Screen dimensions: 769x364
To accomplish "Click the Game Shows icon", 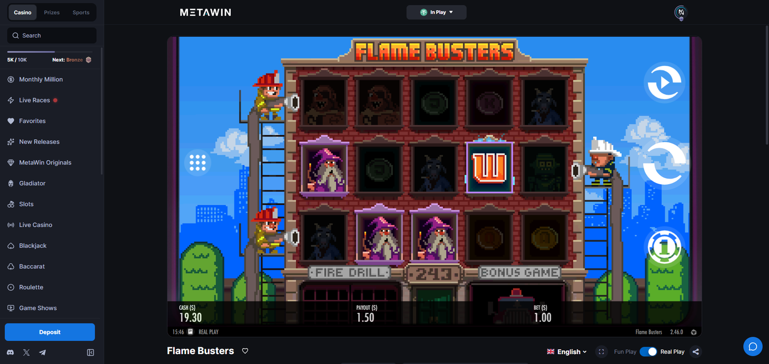I will (x=10, y=308).
